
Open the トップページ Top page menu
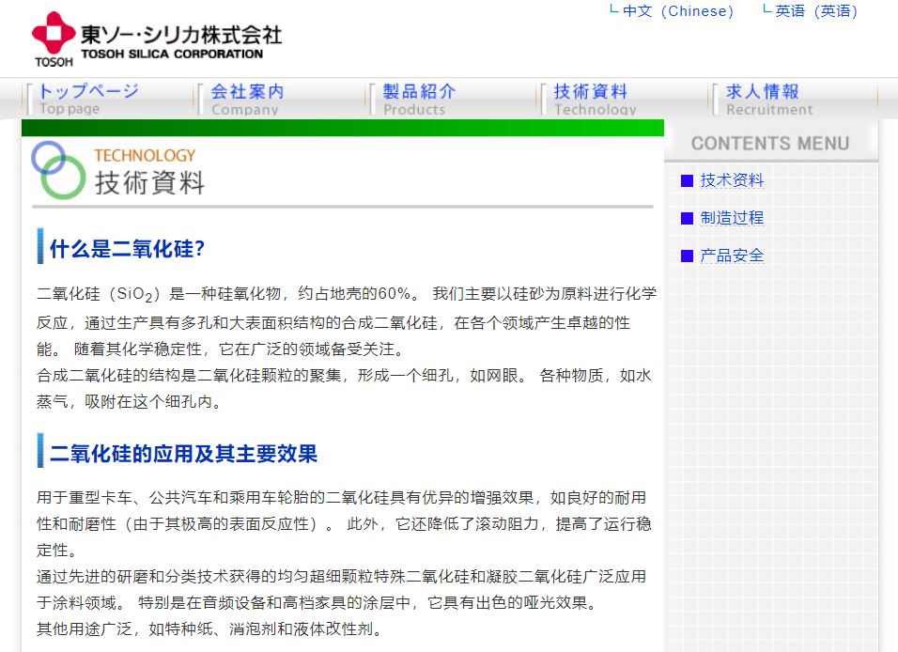(89, 100)
